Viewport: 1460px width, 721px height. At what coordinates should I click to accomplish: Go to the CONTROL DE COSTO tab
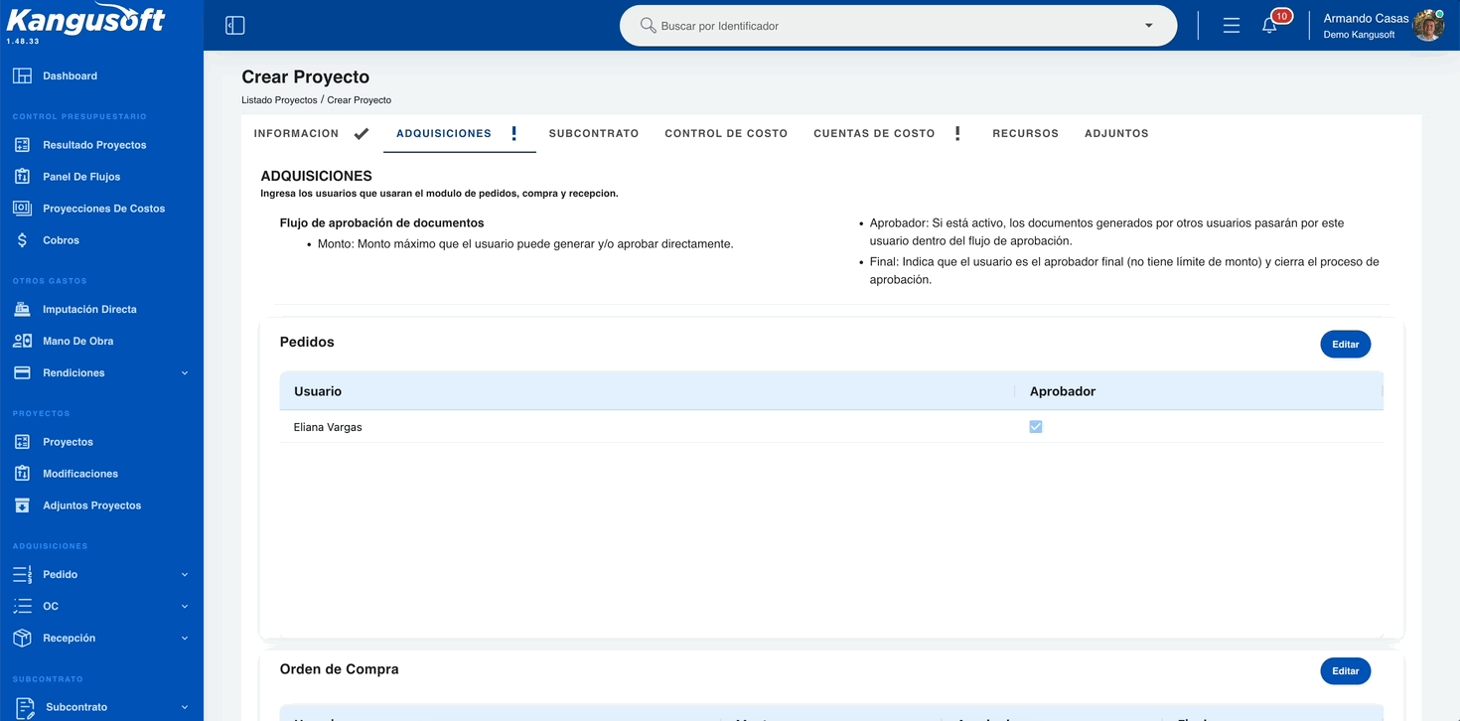(726, 133)
